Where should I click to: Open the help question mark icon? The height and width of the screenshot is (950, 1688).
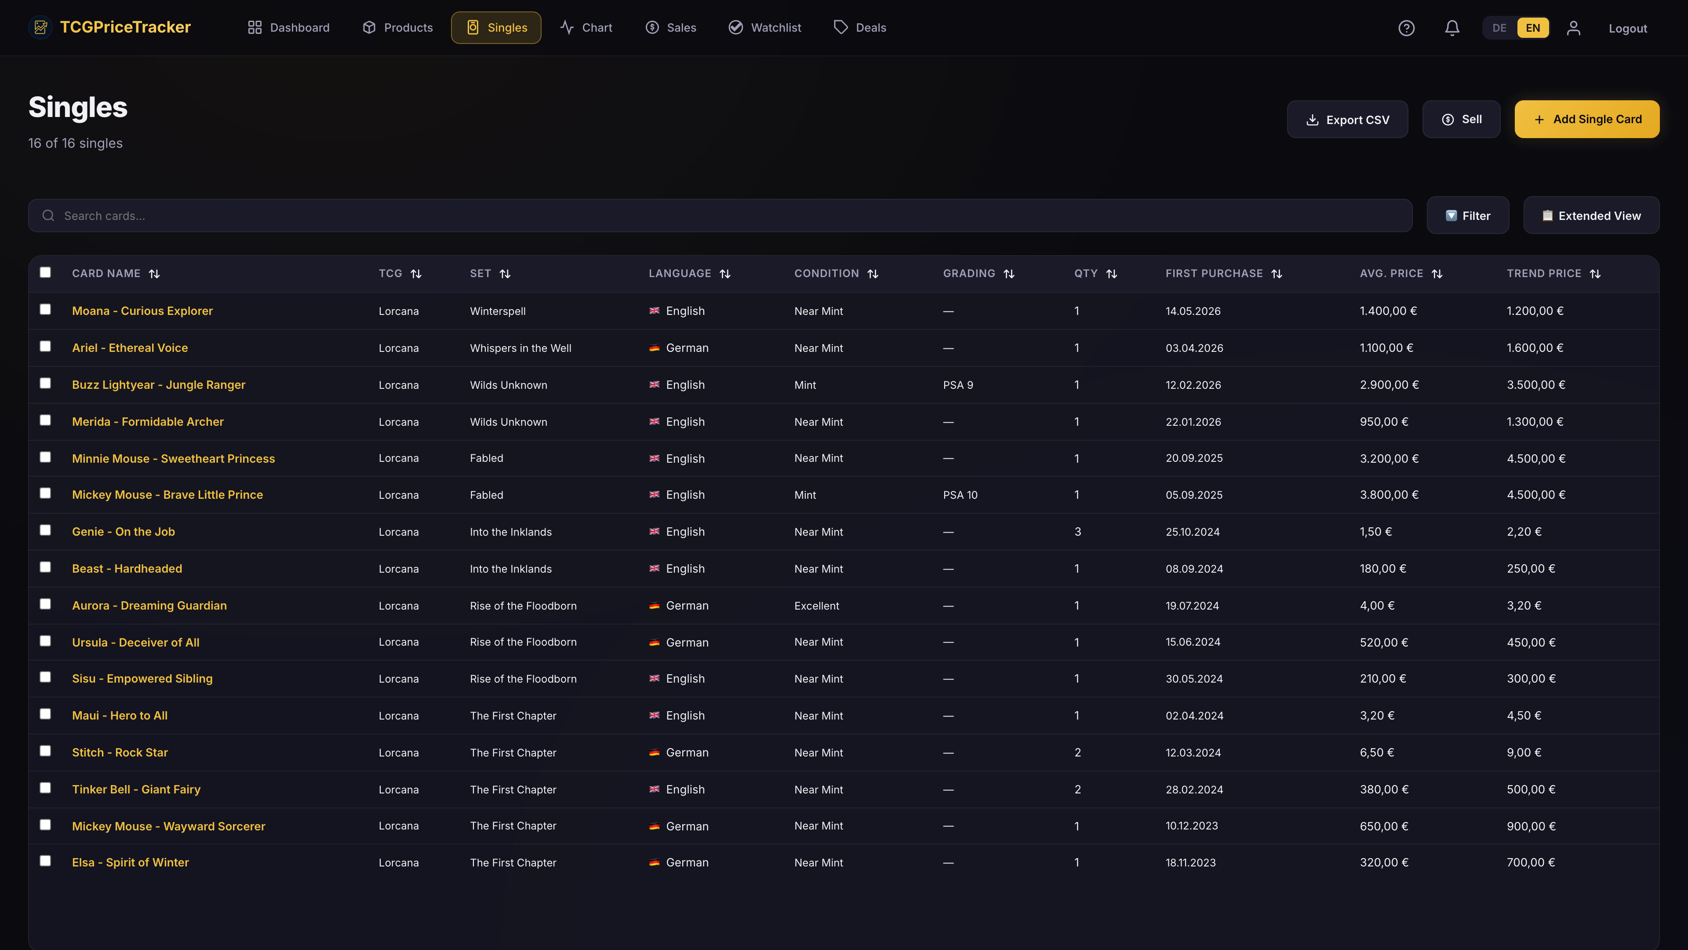(1406, 28)
